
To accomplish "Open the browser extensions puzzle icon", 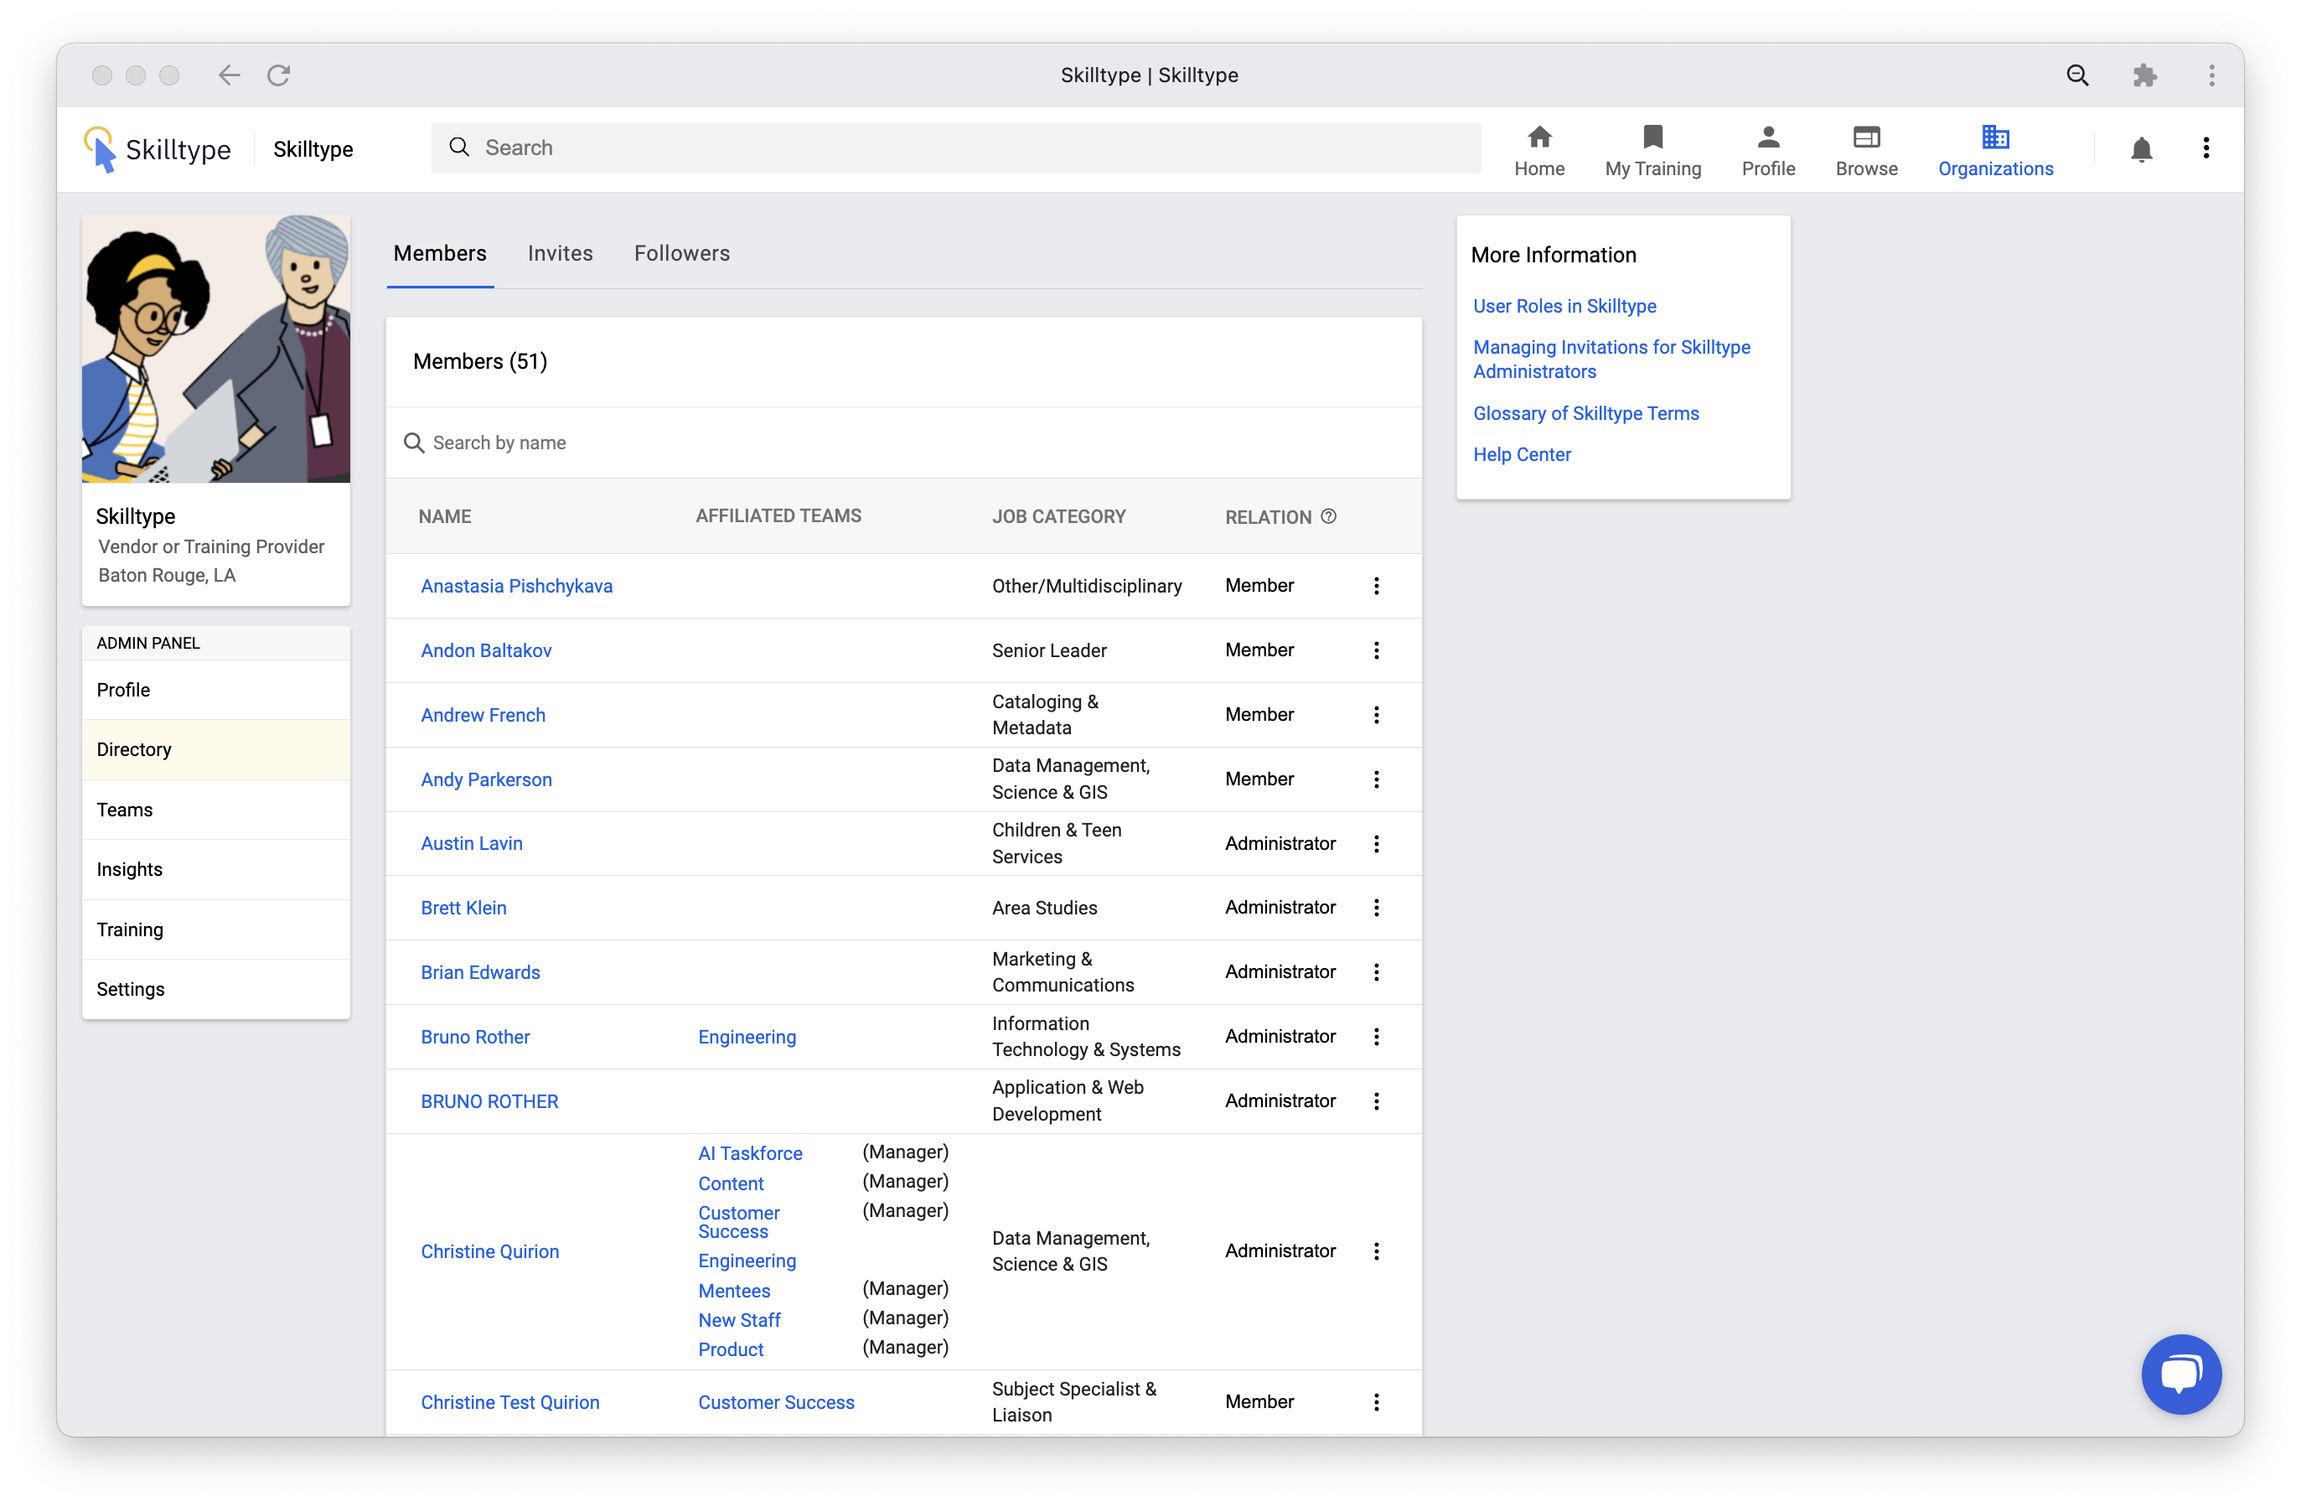I will (2144, 75).
